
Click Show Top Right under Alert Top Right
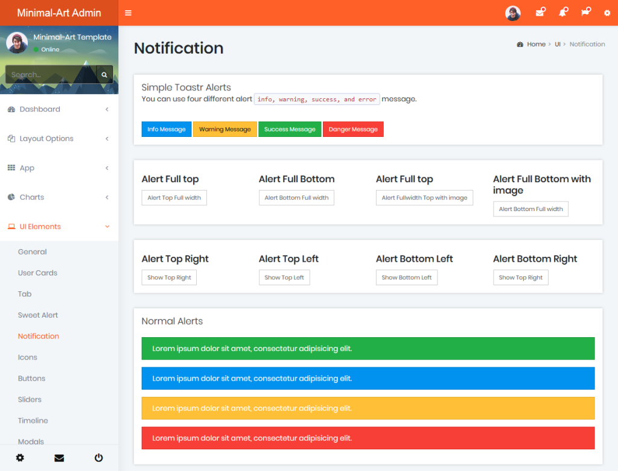tap(169, 277)
